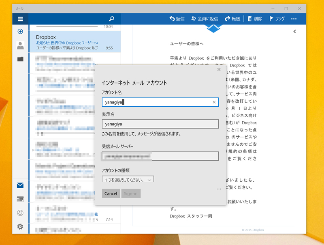Clear the アカウント名 field text
Image resolution: width=324 pixels, height=245 pixels.
(214, 102)
